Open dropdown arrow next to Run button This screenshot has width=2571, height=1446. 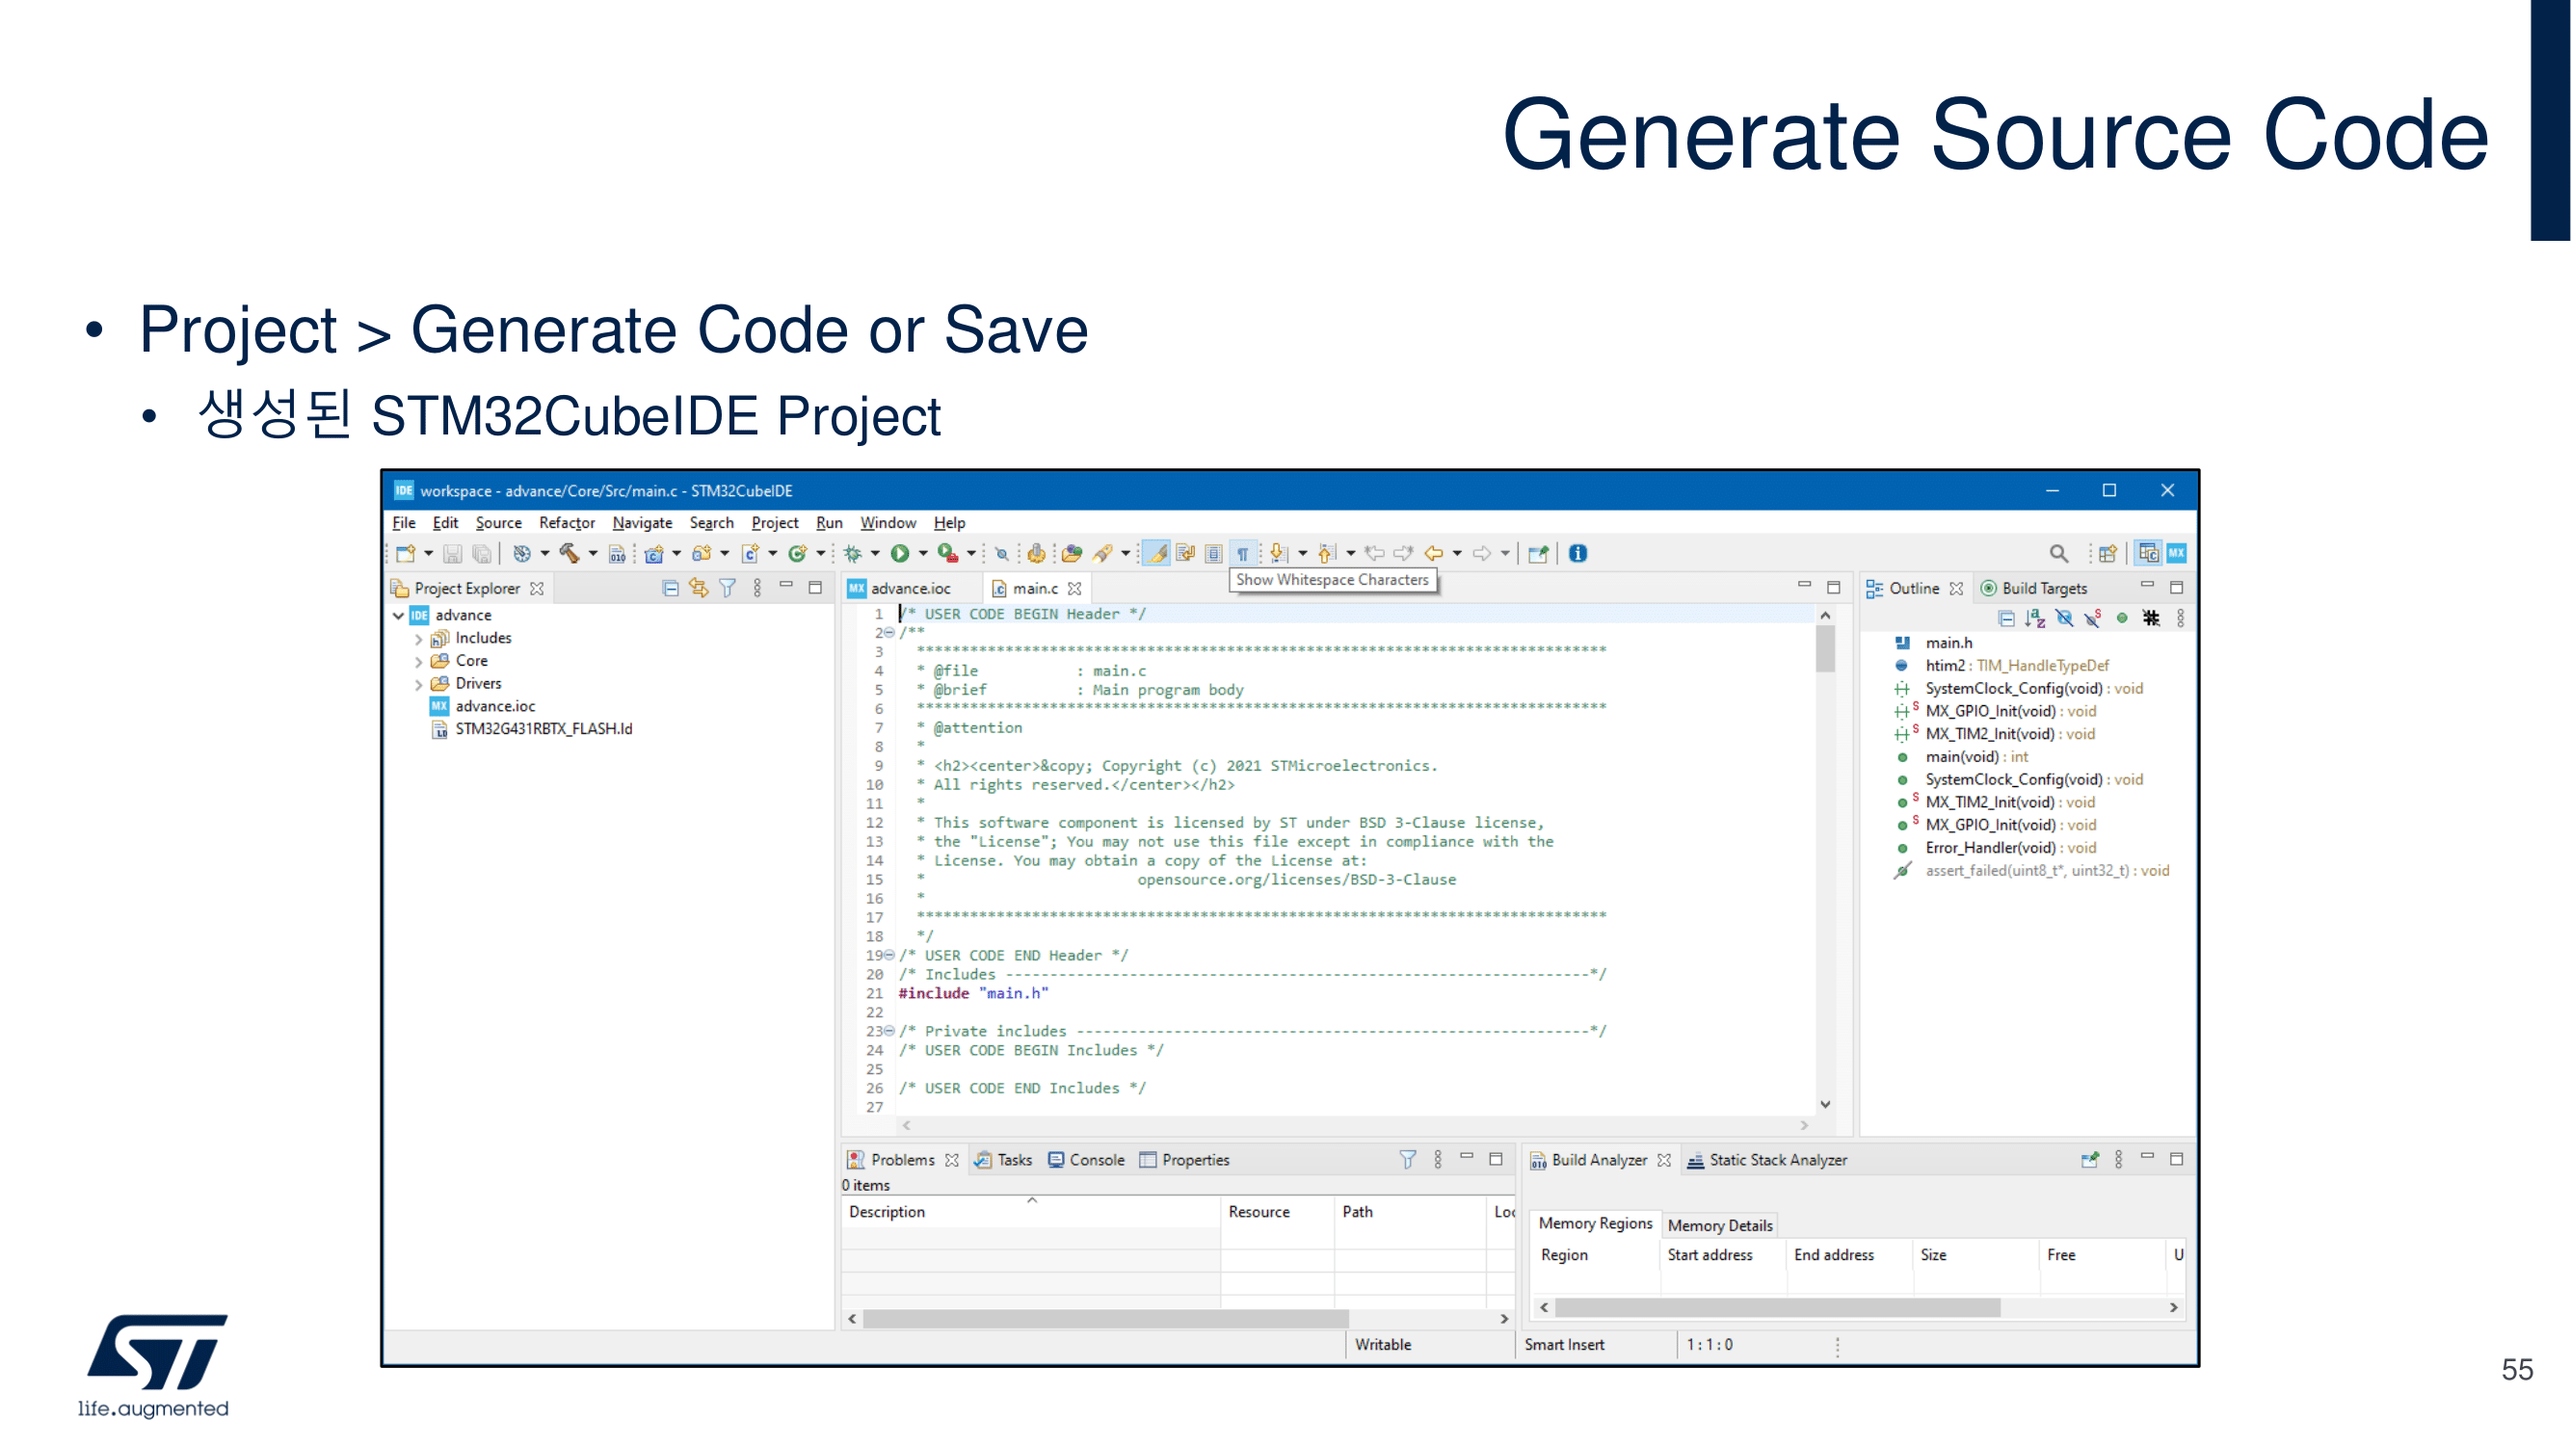click(923, 553)
